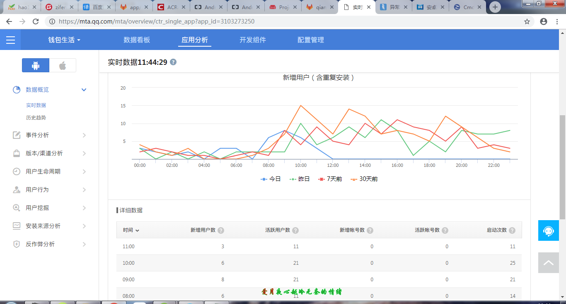Image resolution: width=566 pixels, height=304 pixels.
Task: Click the 11:00 row time cell
Action: [128, 247]
